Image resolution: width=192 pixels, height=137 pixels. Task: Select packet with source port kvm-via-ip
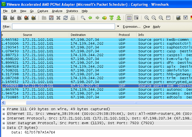[x=97, y=59]
